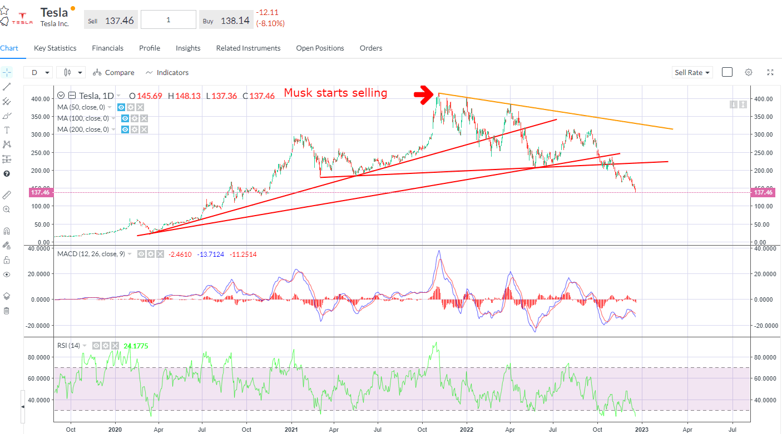Viewport: 782px width, 434px height.
Task: Open RSI indicator settings gear
Action: [106, 346]
